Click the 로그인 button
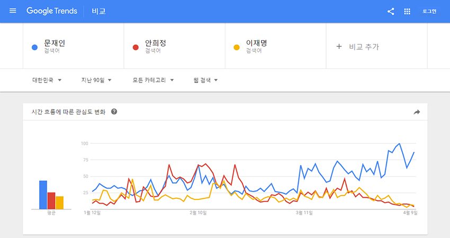The image size is (450, 238). coord(429,11)
